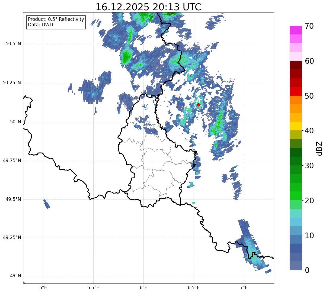Click the latitude label 49.75°N

coord(12,160)
